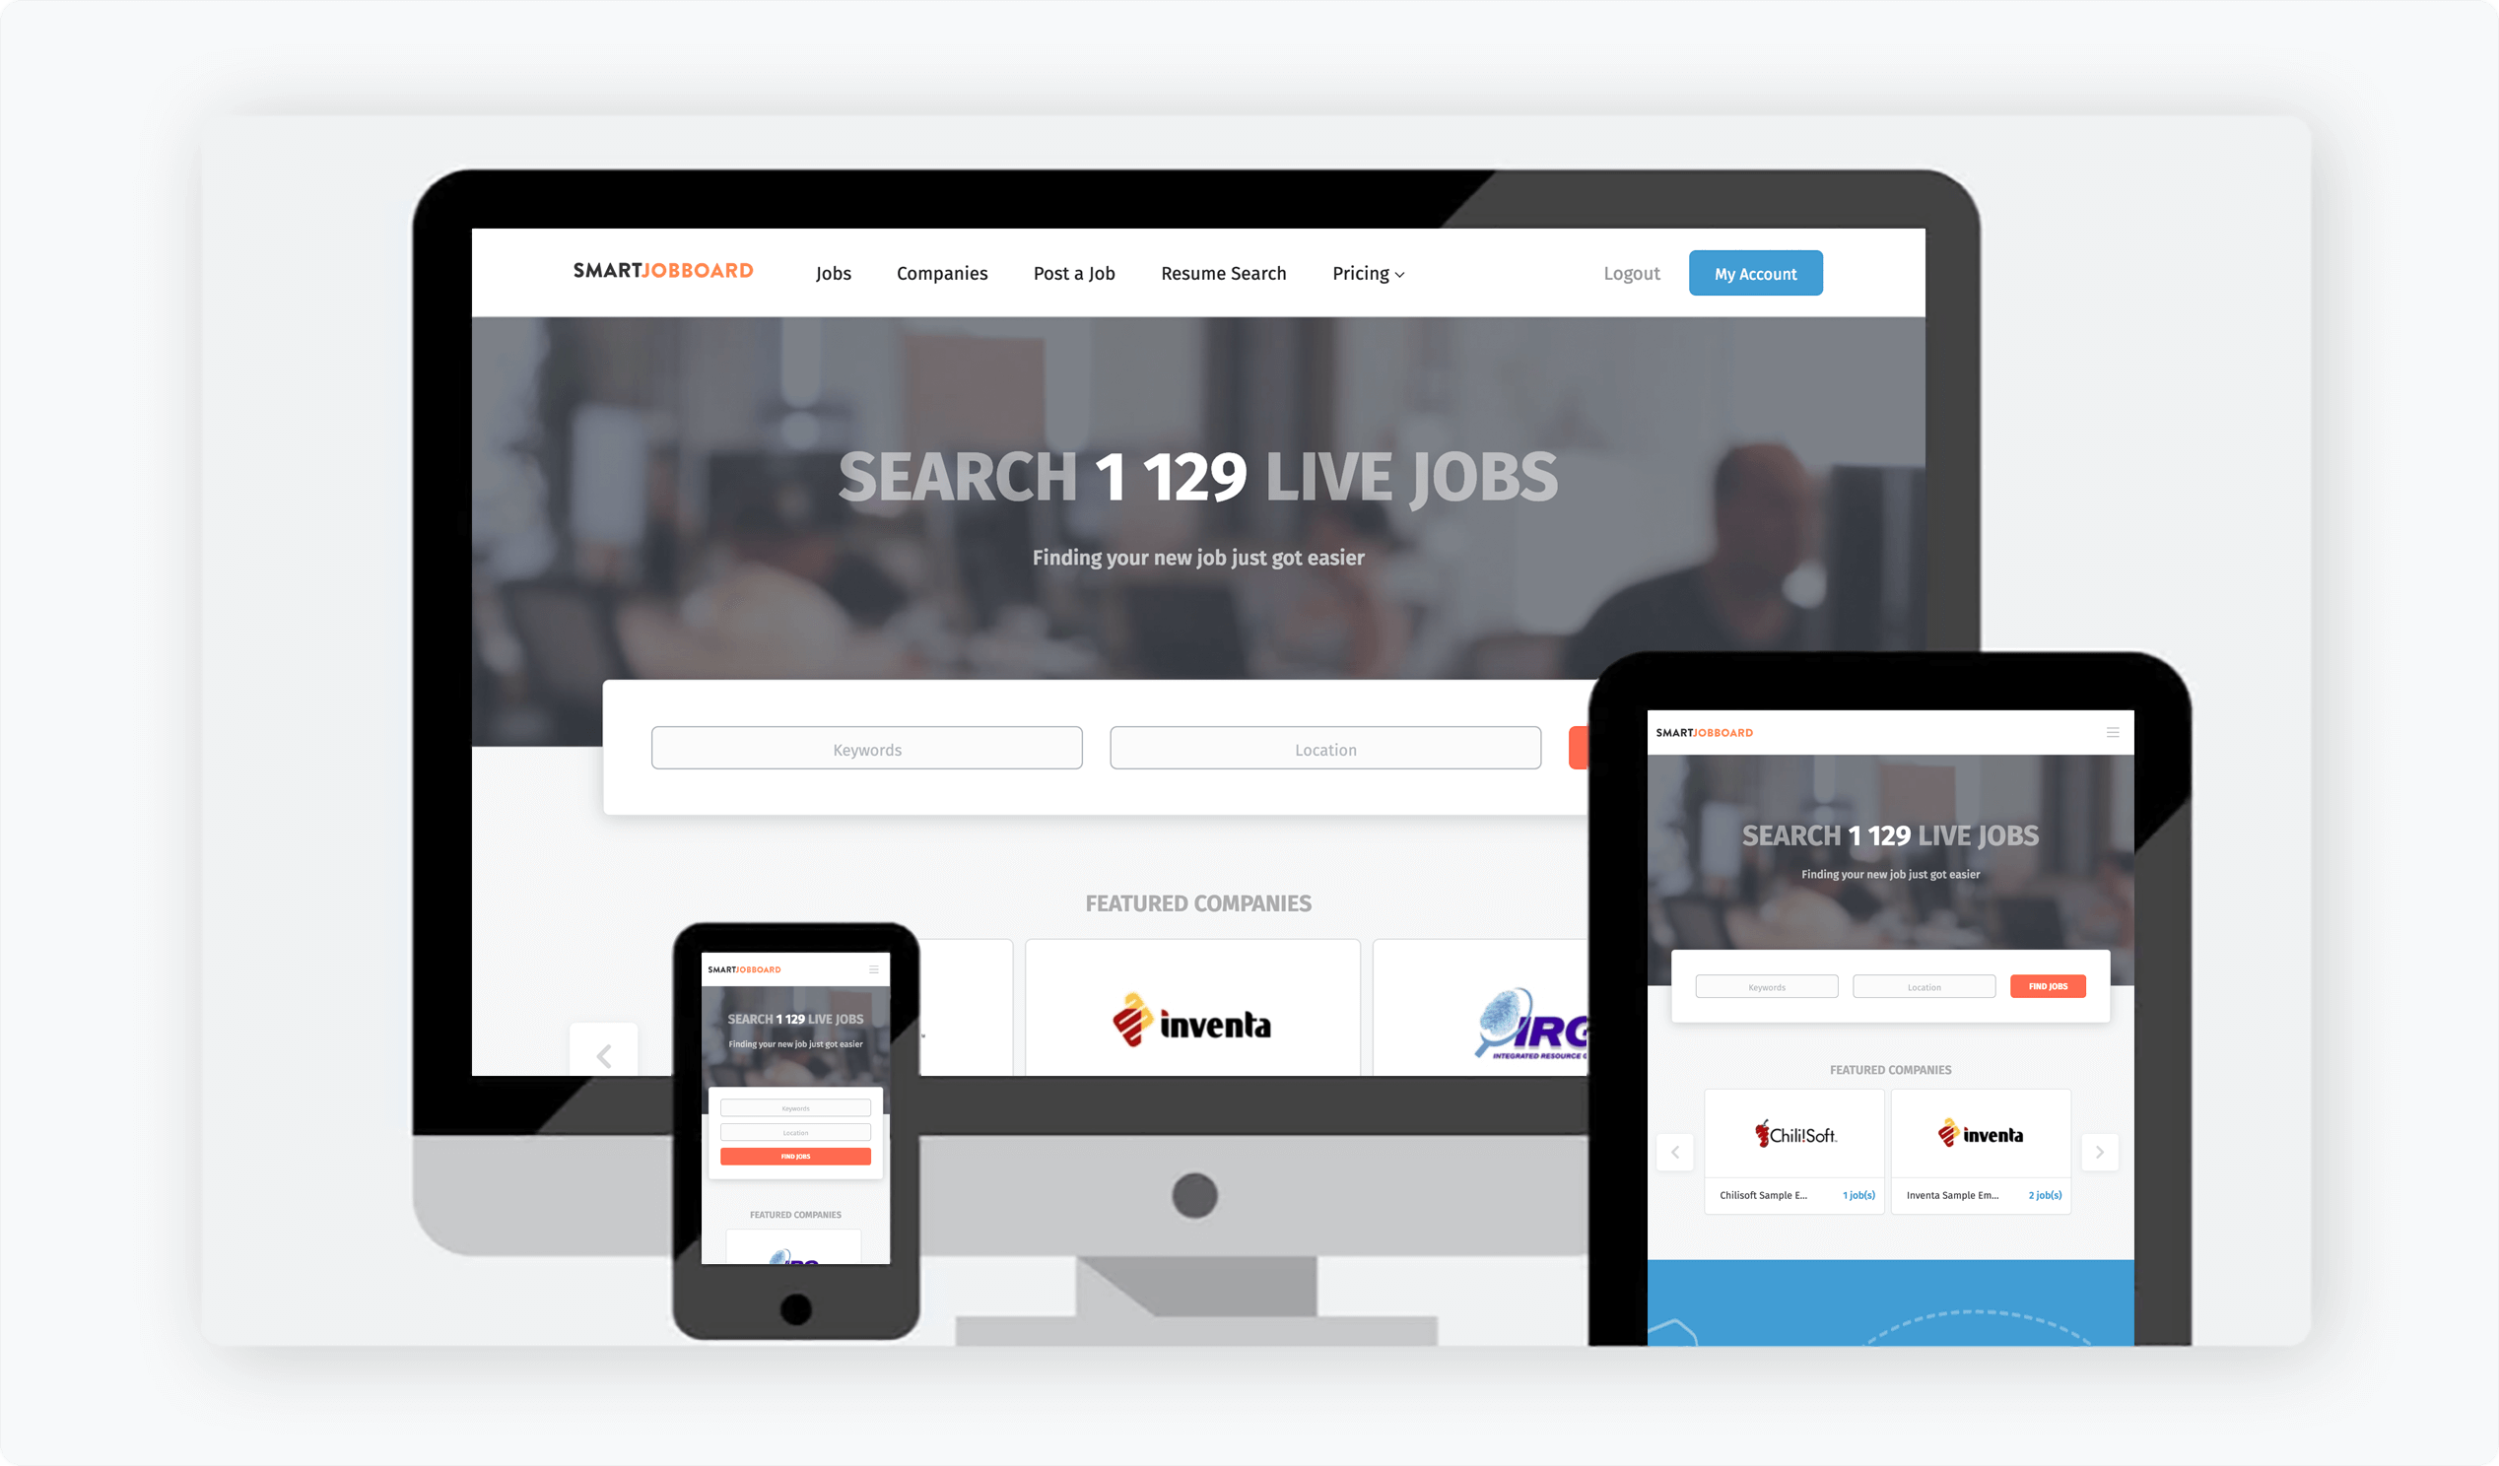Click the Resume Search link
2499x1466 pixels.
coord(1223,272)
